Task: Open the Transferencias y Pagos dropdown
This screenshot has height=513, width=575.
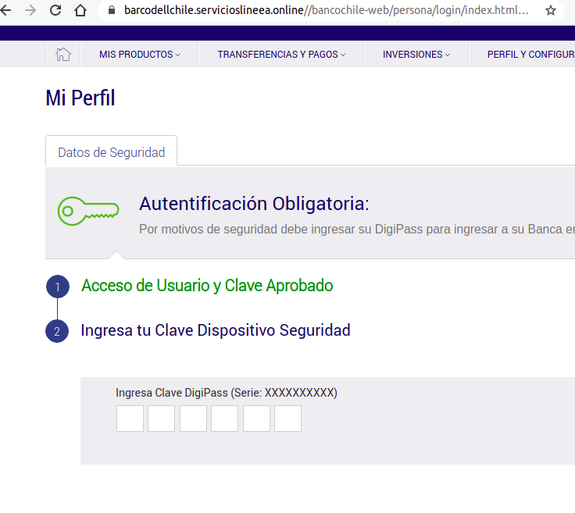Action: click(x=281, y=55)
